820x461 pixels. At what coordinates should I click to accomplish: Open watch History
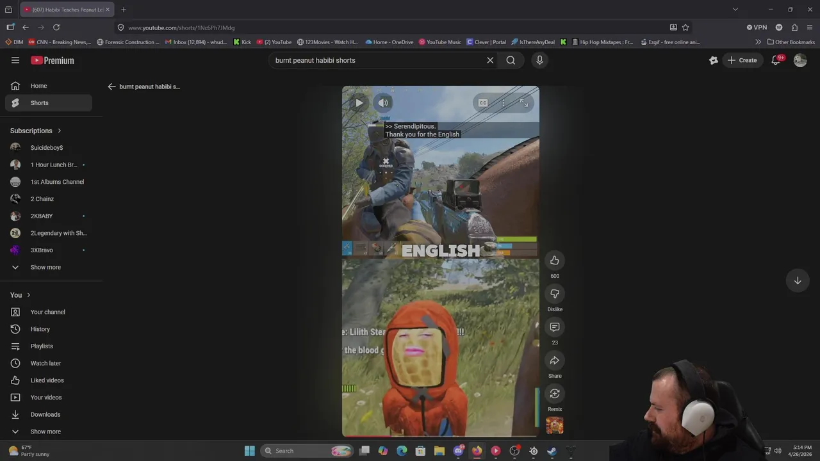point(49,329)
